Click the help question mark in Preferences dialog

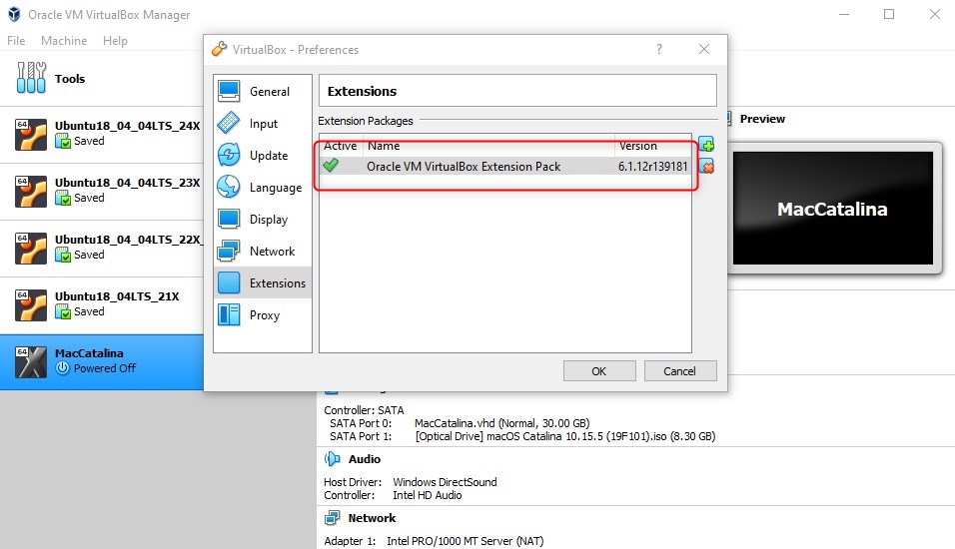pos(659,49)
